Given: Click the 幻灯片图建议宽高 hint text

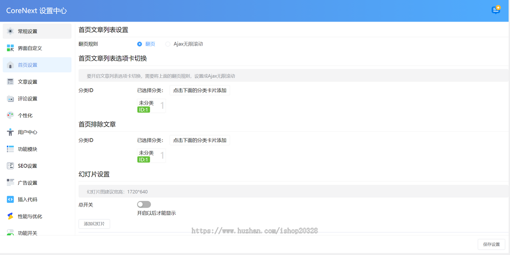Looking at the screenshot, I should (117, 192).
